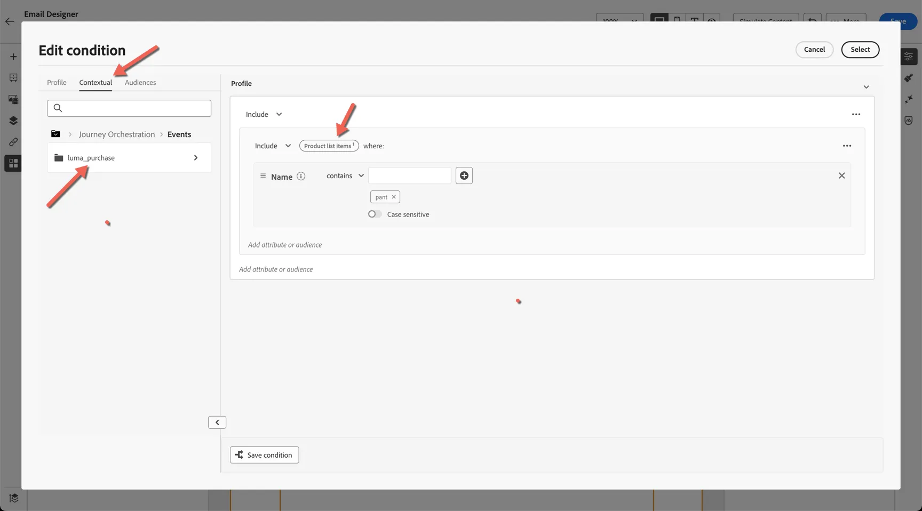Viewport: 922px width, 511px height.
Task: Click the Name value input field
Action: click(410, 175)
